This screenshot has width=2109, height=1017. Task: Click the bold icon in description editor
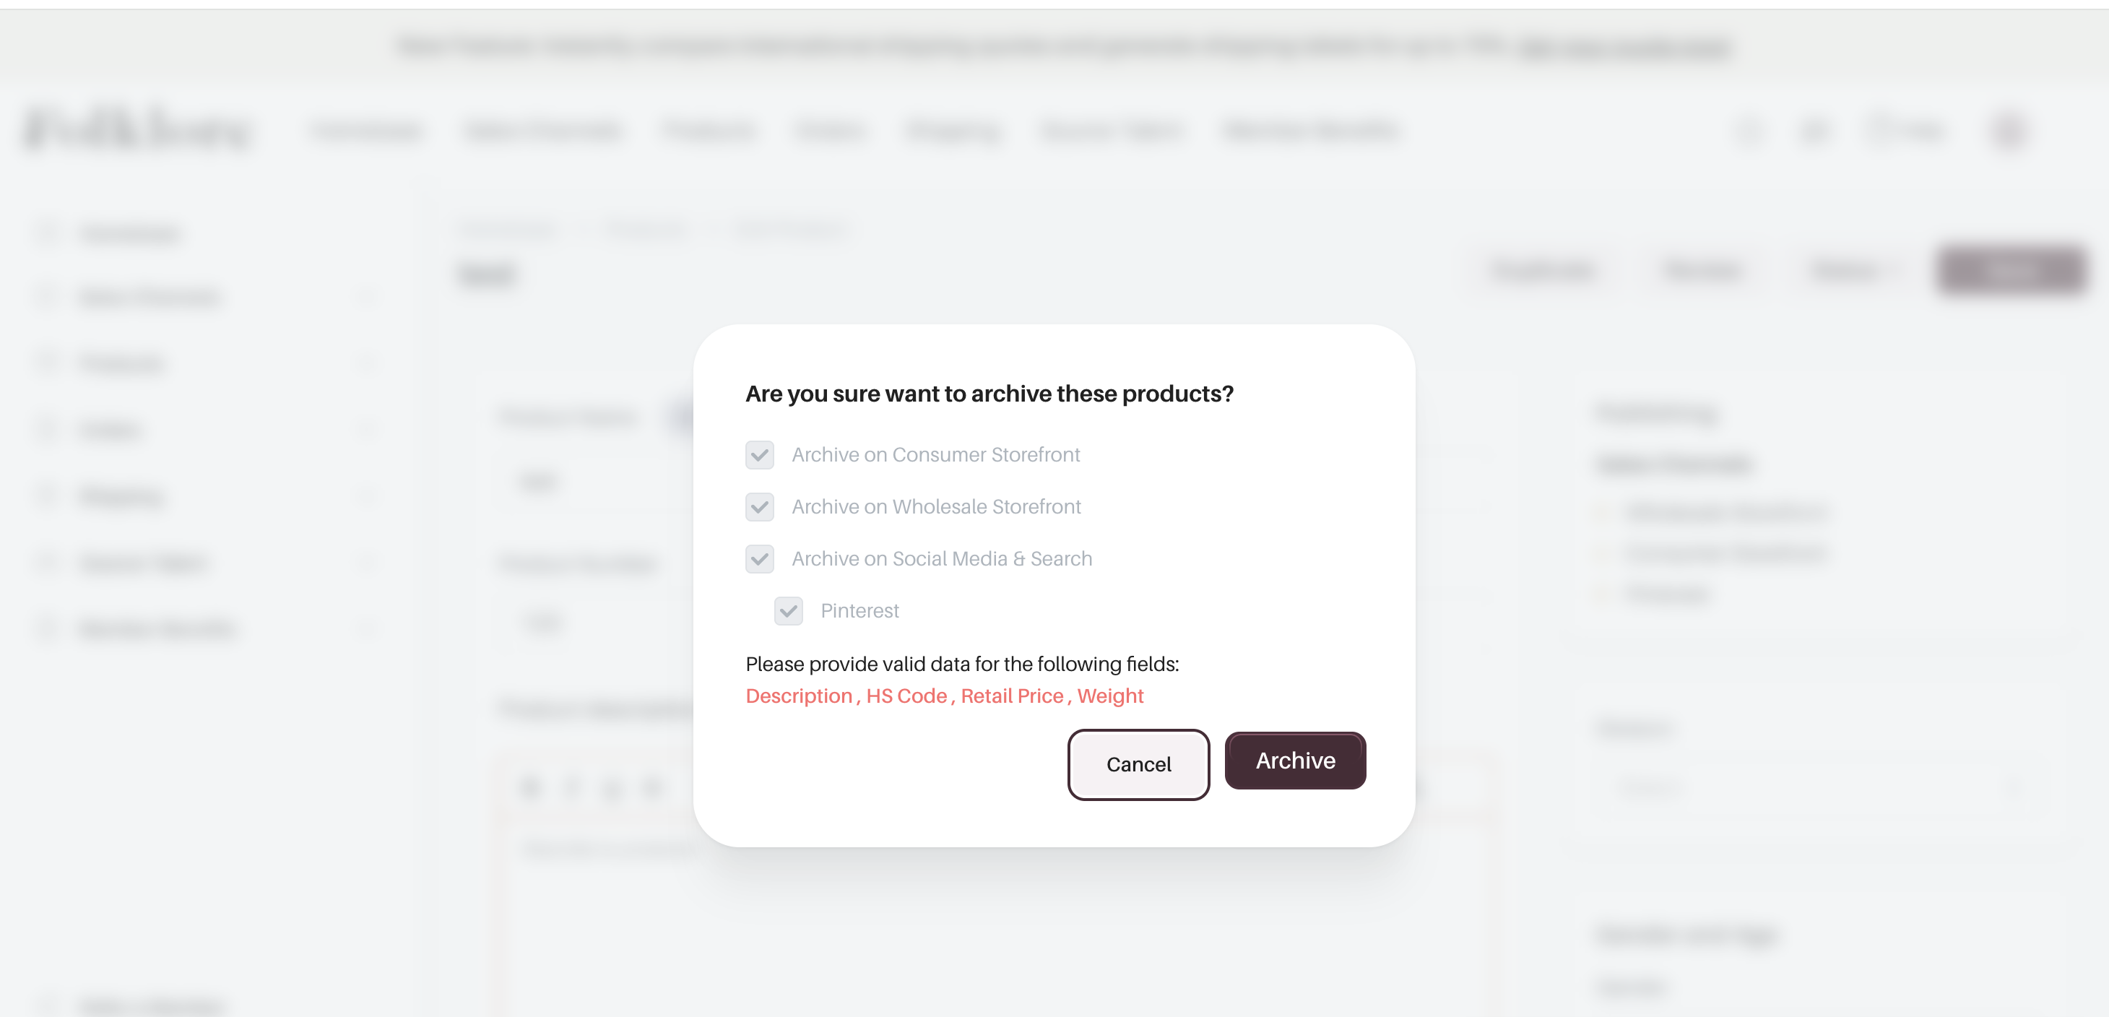coord(531,788)
